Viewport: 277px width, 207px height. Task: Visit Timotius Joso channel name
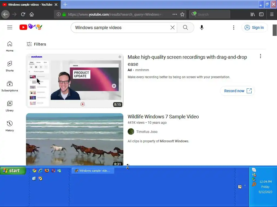coord(147,132)
